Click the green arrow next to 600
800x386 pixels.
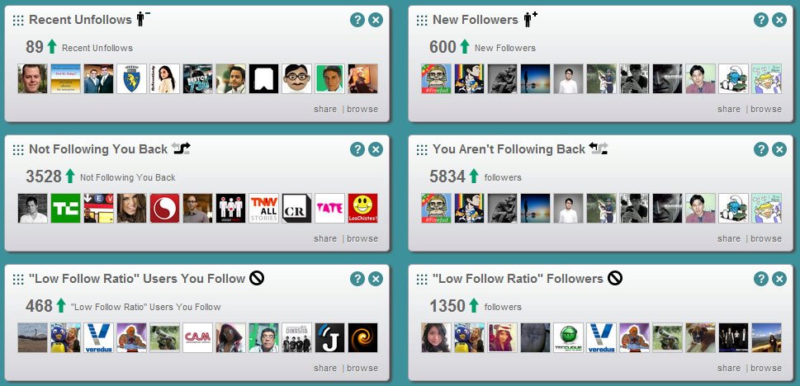tap(464, 46)
